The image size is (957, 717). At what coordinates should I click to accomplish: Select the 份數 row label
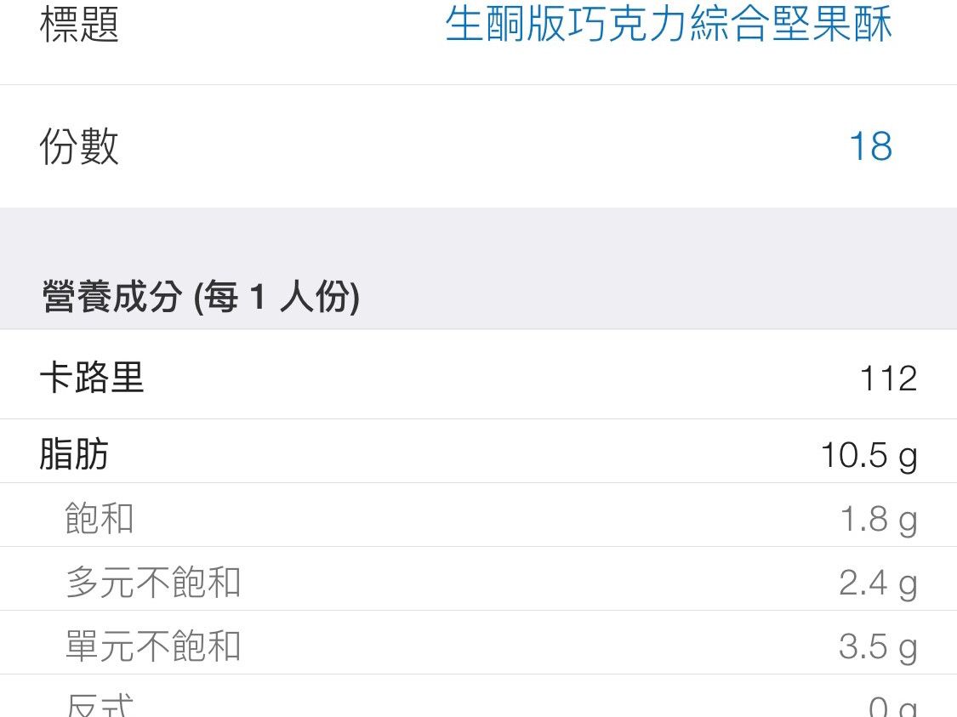coord(79,146)
